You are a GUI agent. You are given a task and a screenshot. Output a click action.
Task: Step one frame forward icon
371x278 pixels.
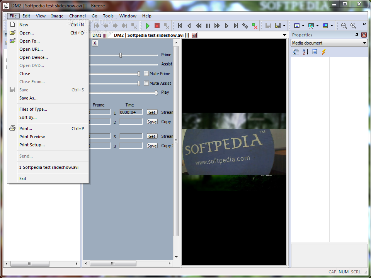pos(227,26)
